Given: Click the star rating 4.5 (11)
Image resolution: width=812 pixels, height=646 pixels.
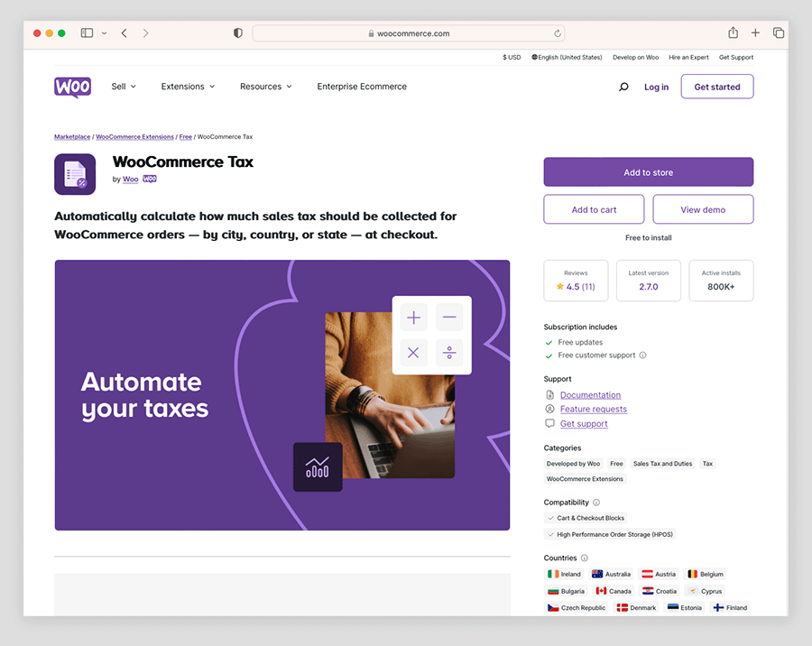Looking at the screenshot, I should pos(576,287).
